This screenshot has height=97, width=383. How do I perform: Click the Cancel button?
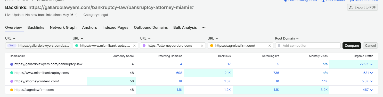(370, 46)
